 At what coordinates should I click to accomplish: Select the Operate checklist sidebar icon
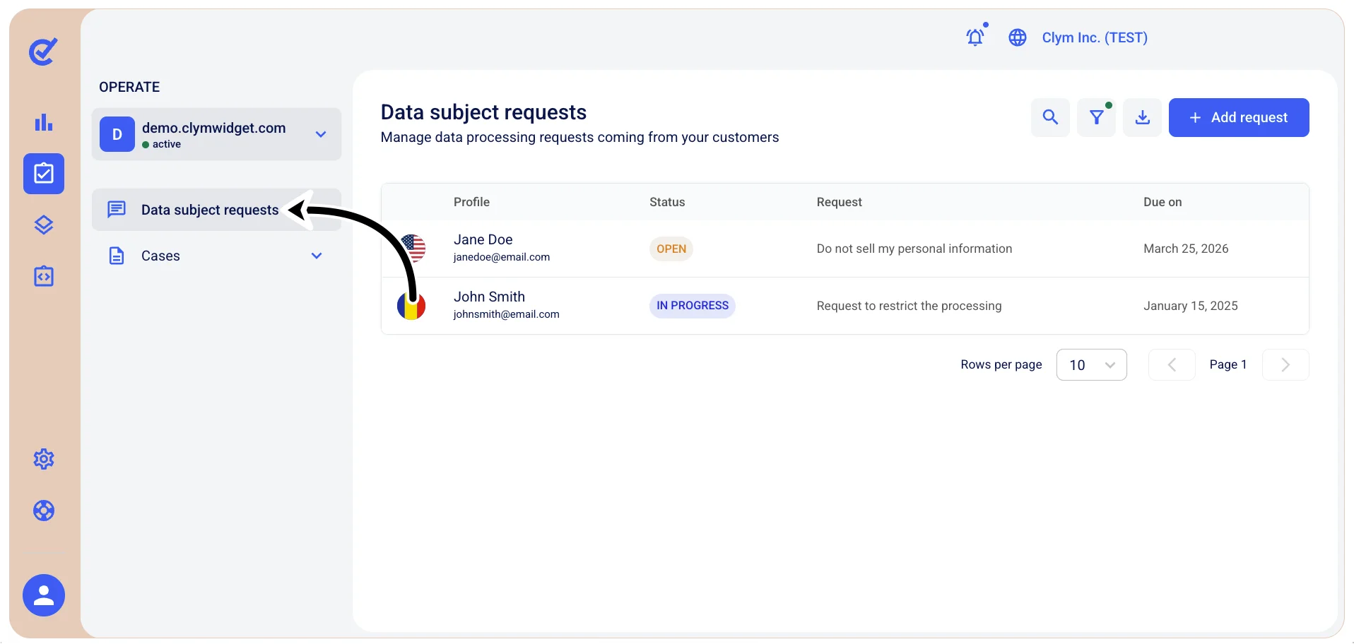tap(44, 174)
